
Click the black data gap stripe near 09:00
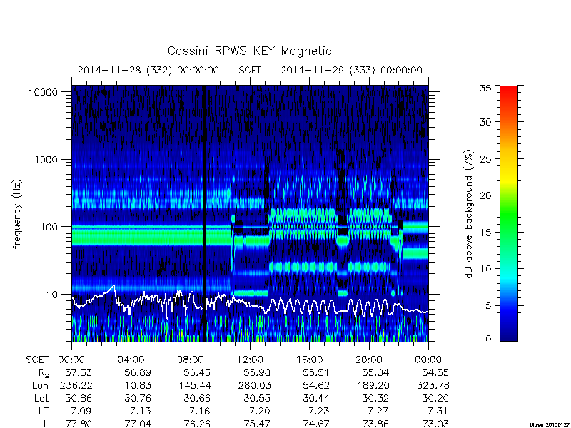204,213
